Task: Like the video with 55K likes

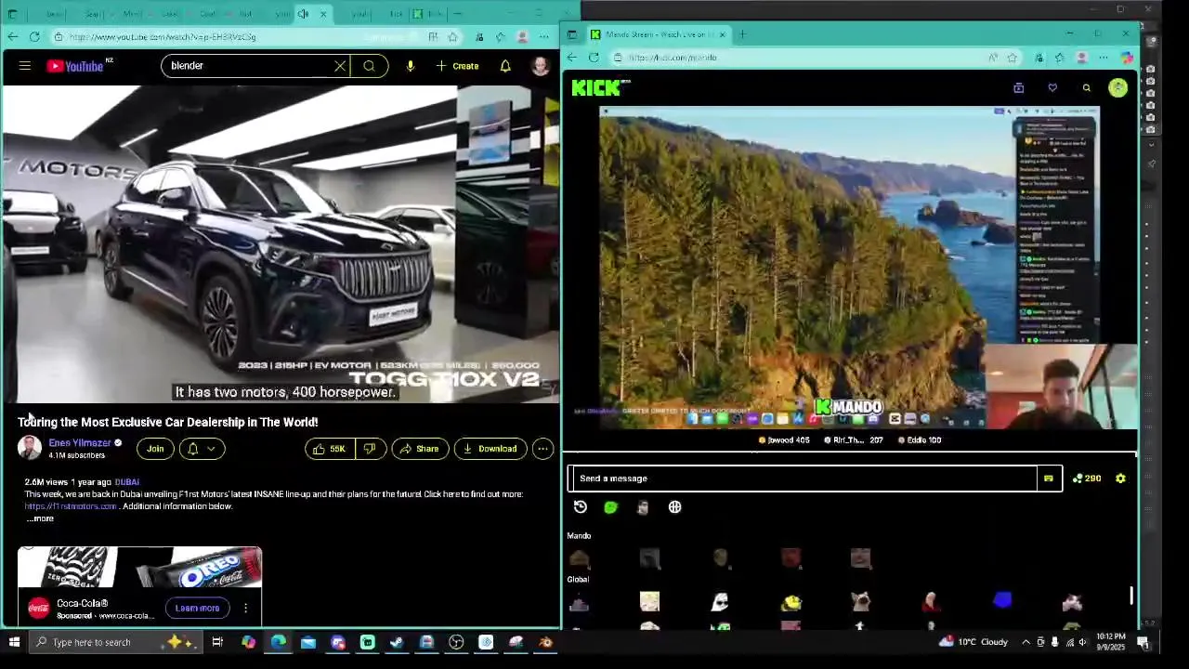Action: (329, 449)
